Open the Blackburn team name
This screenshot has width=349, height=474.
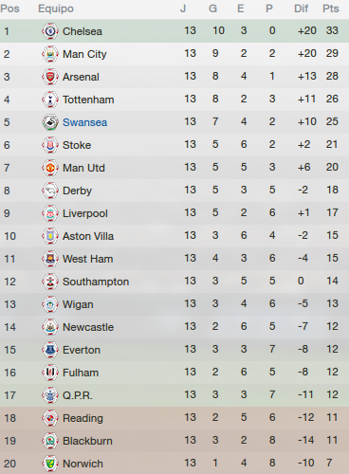[x=87, y=441]
